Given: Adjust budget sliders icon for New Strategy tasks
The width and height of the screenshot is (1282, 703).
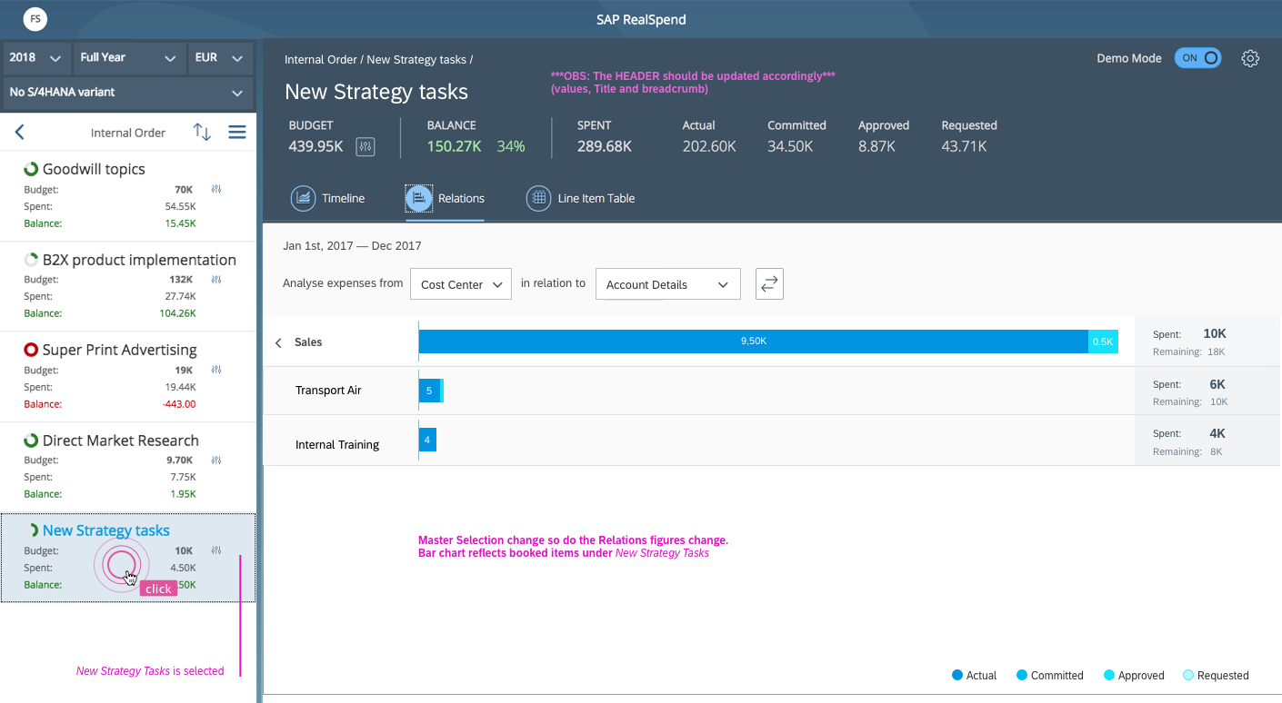Looking at the screenshot, I should 216,550.
